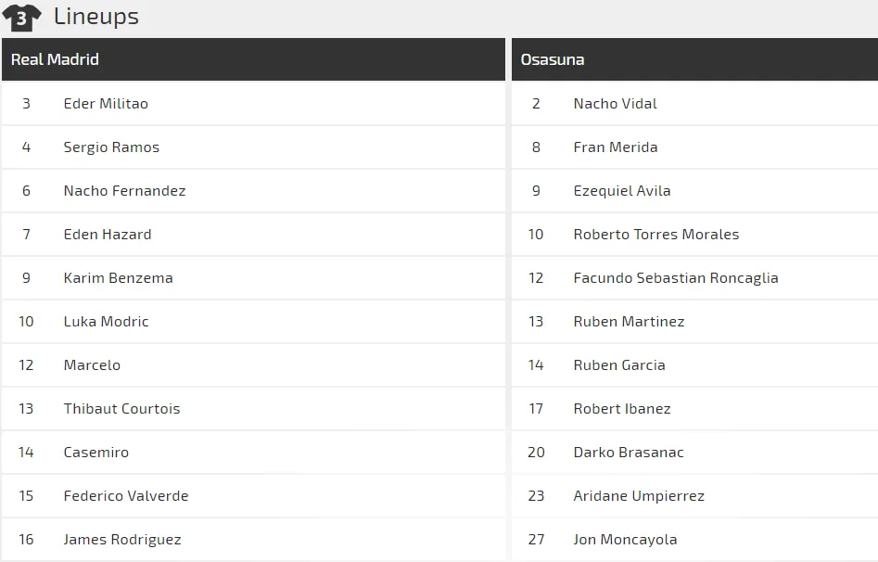Click Facundo Sebastian Roncaglia's name
This screenshot has width=878, height=562.
(675, 278)
